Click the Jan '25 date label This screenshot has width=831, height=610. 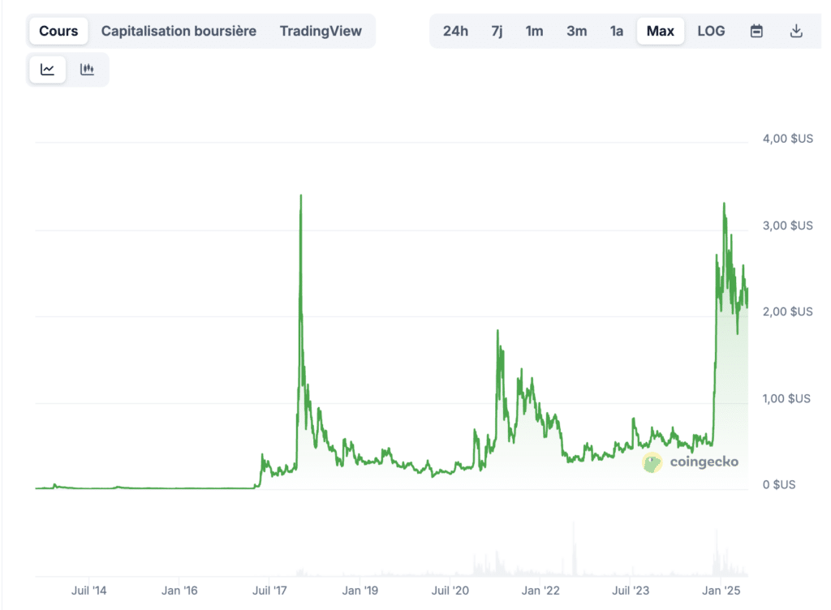[x=721, y=591]
